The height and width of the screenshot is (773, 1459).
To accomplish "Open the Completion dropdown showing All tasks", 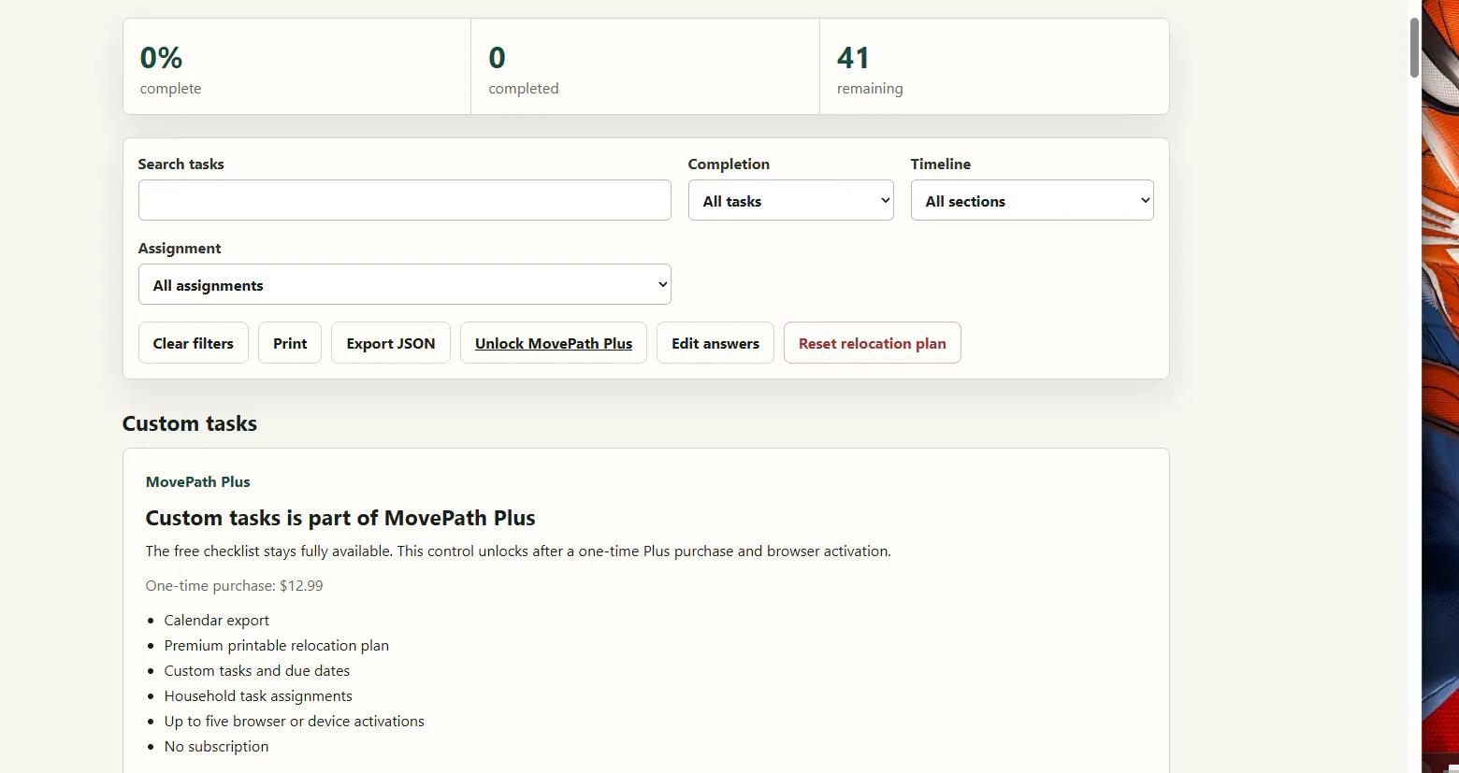I will click(791, 200).
